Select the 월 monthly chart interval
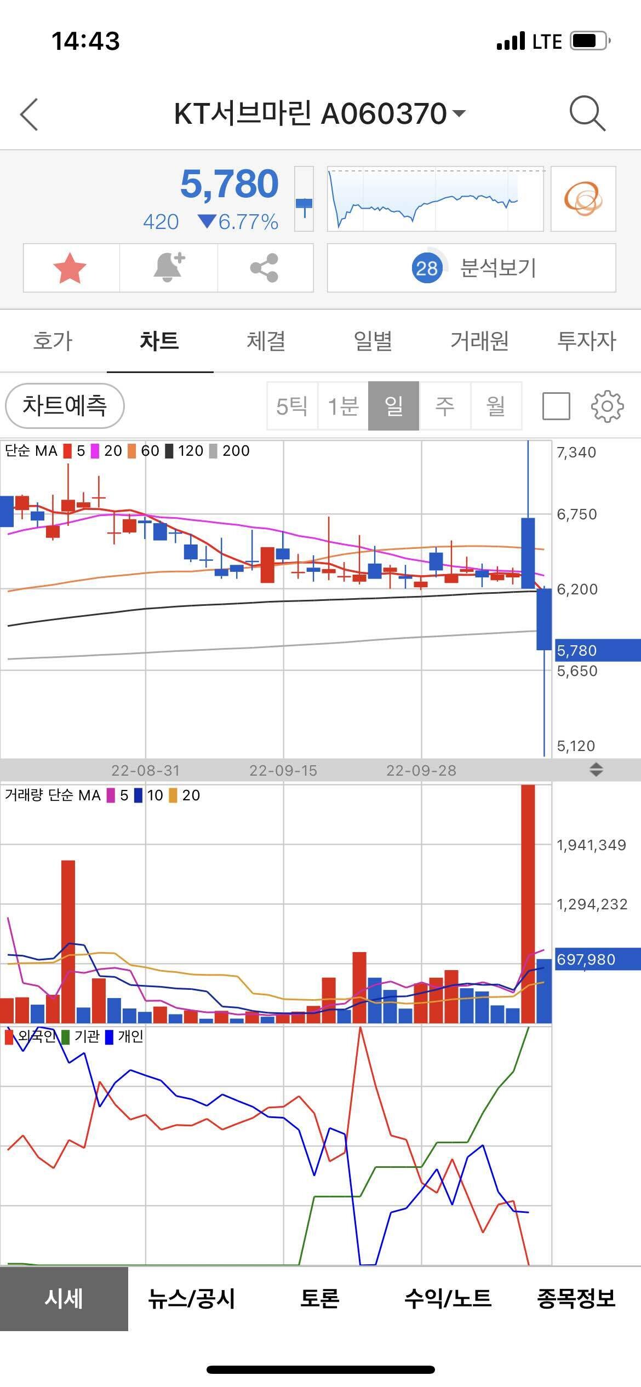Screen dimensions: 641x1387 click(495, 406)
